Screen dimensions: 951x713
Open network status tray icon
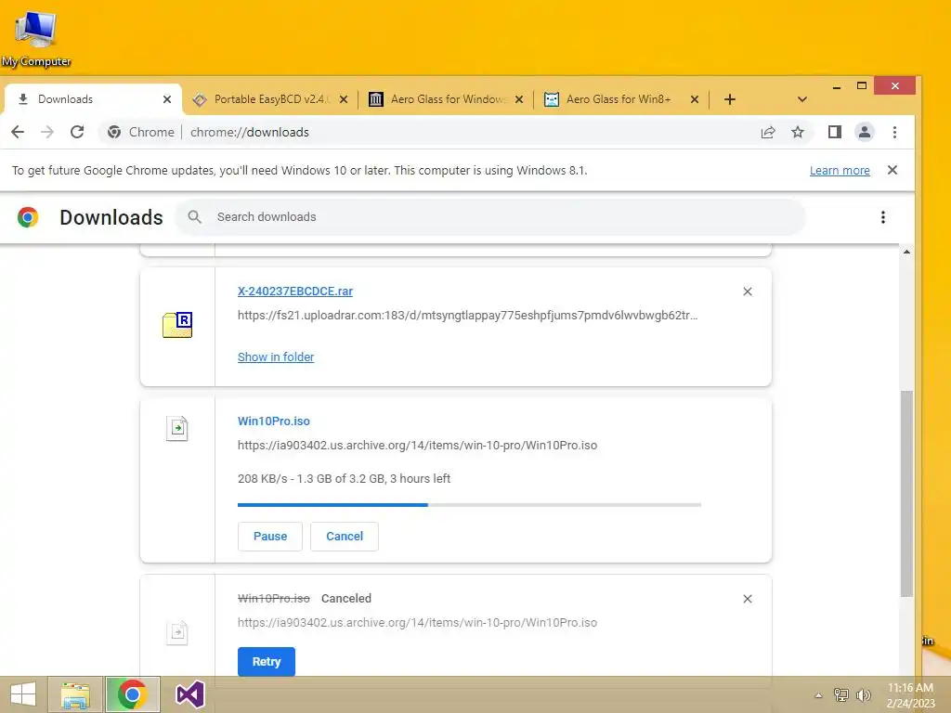pos(840,694)
